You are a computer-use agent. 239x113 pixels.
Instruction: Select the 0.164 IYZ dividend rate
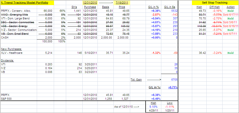[49, 68]
